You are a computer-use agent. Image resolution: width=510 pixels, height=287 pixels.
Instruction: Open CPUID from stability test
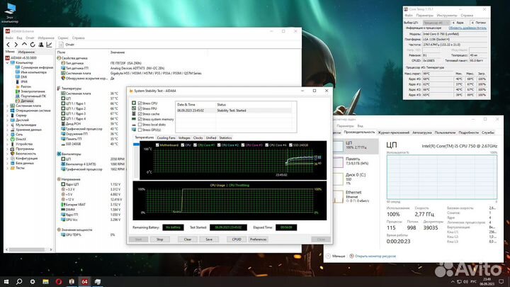click(237, 240)
